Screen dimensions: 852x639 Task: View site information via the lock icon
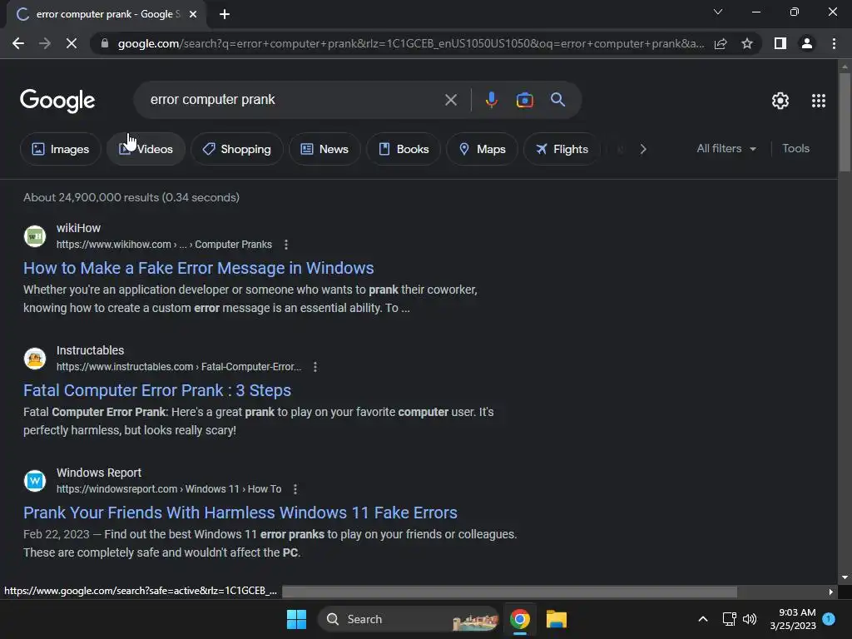105,43
